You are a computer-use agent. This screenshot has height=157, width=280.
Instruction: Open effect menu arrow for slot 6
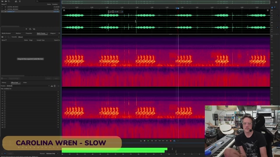coord(58,104)
